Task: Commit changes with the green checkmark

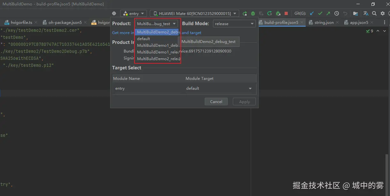Action: click(320, 13)
